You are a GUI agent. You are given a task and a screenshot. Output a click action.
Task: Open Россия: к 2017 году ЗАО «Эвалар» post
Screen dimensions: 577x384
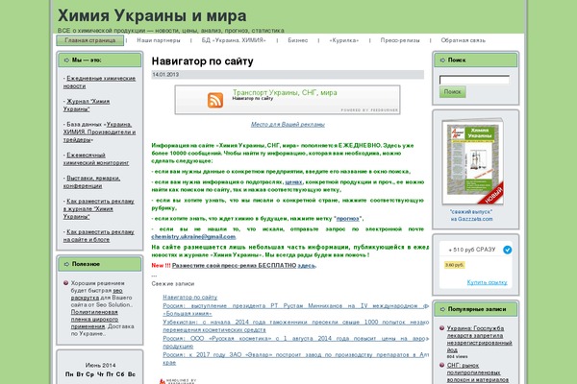tap(295, 358)
